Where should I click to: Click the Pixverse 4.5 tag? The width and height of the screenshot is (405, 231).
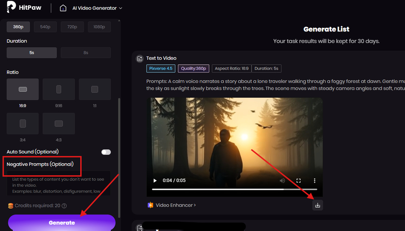(x=161, y=68)
